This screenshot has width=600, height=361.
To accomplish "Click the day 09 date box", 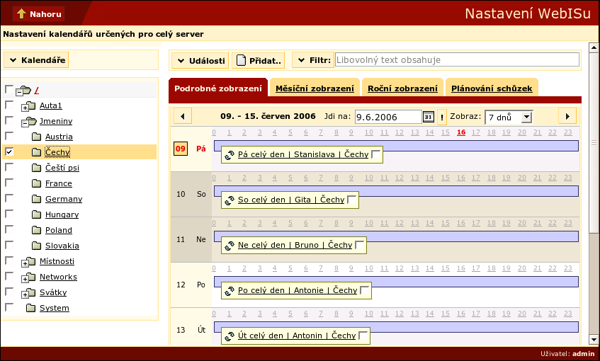I will (x=181, y=149).
